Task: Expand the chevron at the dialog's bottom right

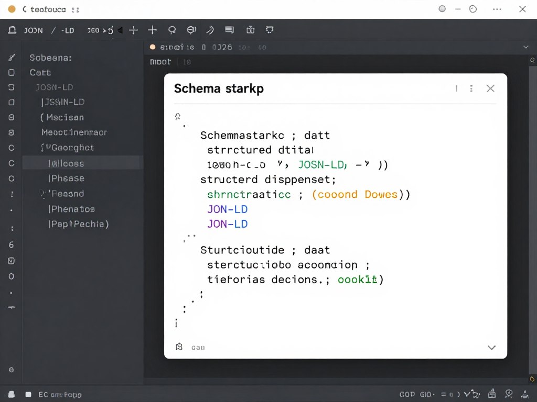Action: coord(491,348)
